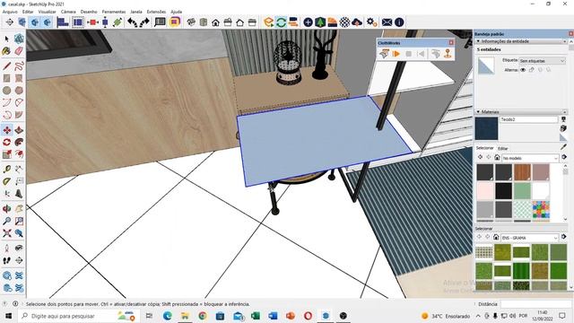Click the dark blue Tecido2 material preview
This screenshot has height=323, width=574.
point(486,128)
